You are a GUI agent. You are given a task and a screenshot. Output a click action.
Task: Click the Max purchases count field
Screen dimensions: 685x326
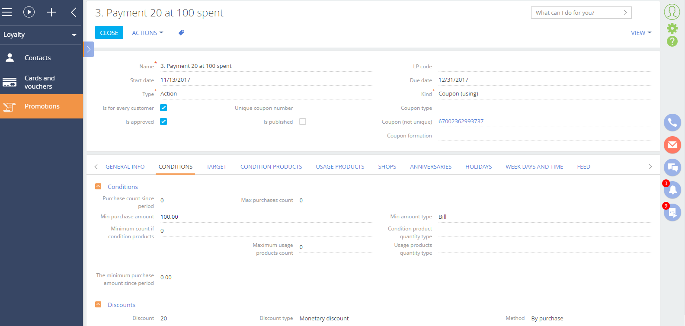[x=405, y=201]
